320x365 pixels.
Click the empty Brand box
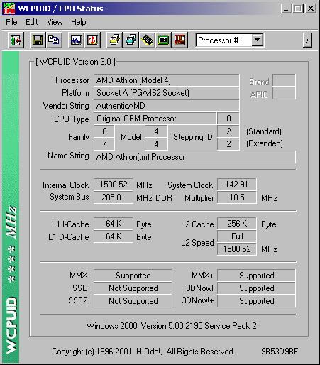tap(284, 80)
